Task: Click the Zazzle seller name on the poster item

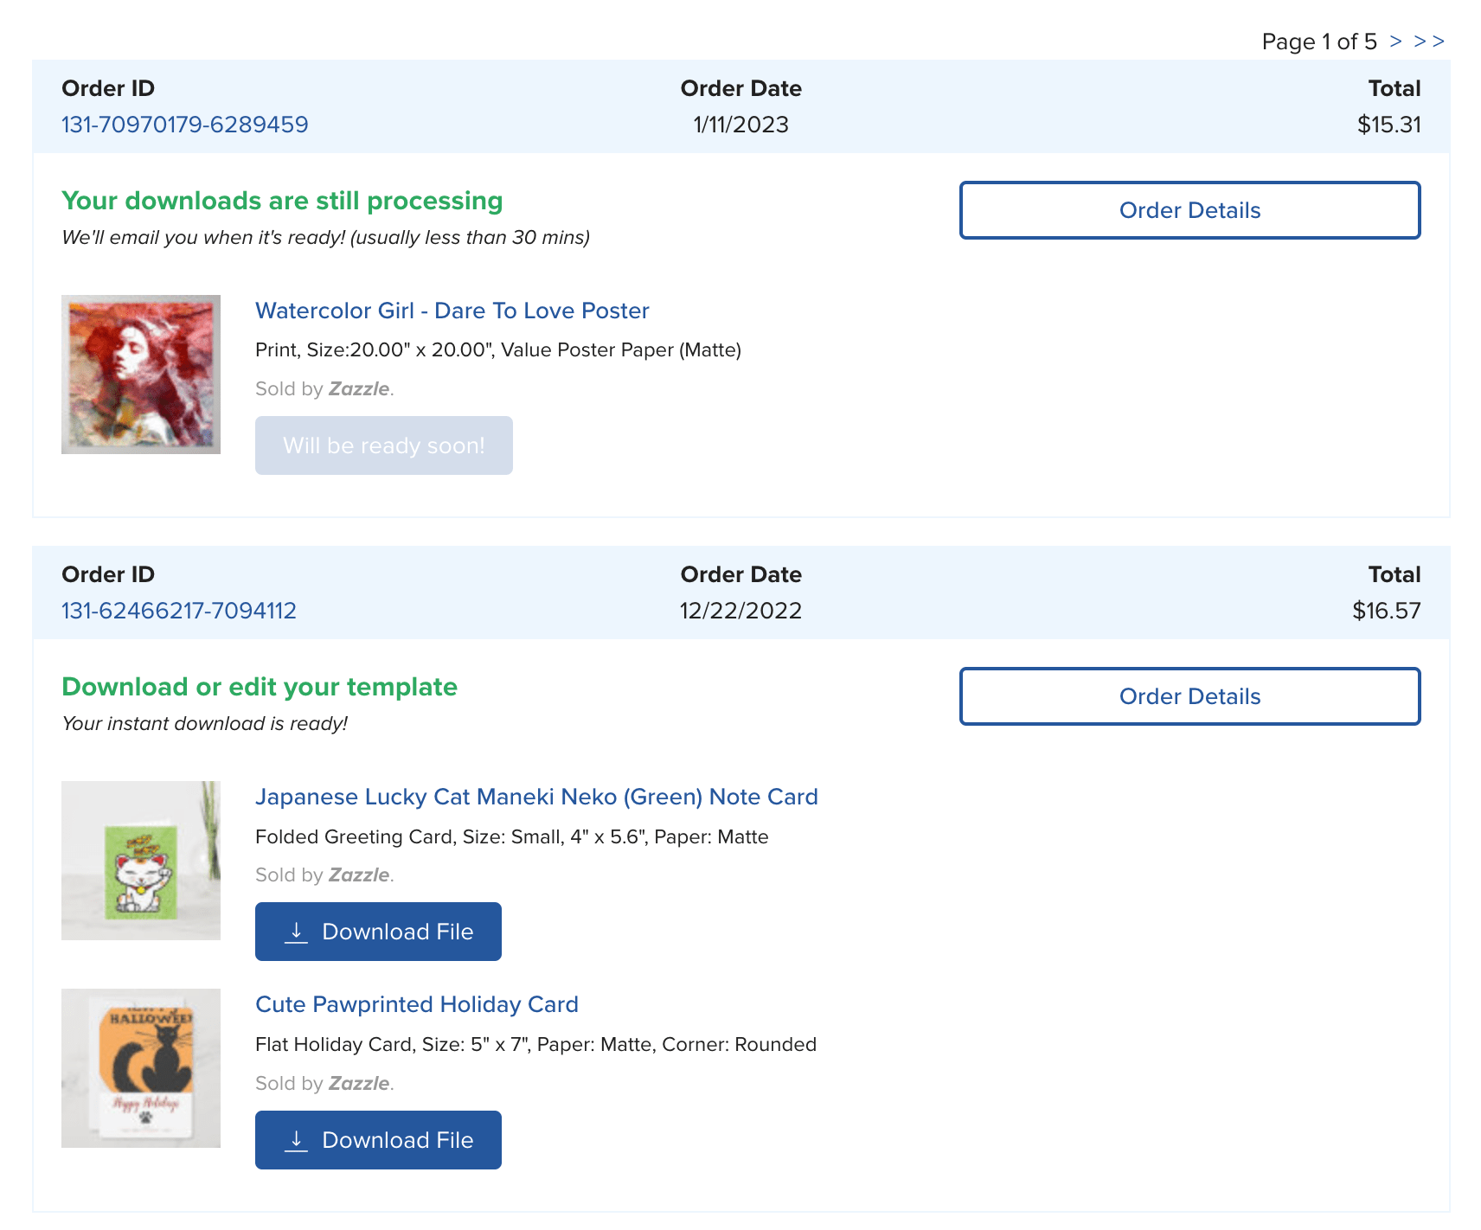Action: (358, 388)
